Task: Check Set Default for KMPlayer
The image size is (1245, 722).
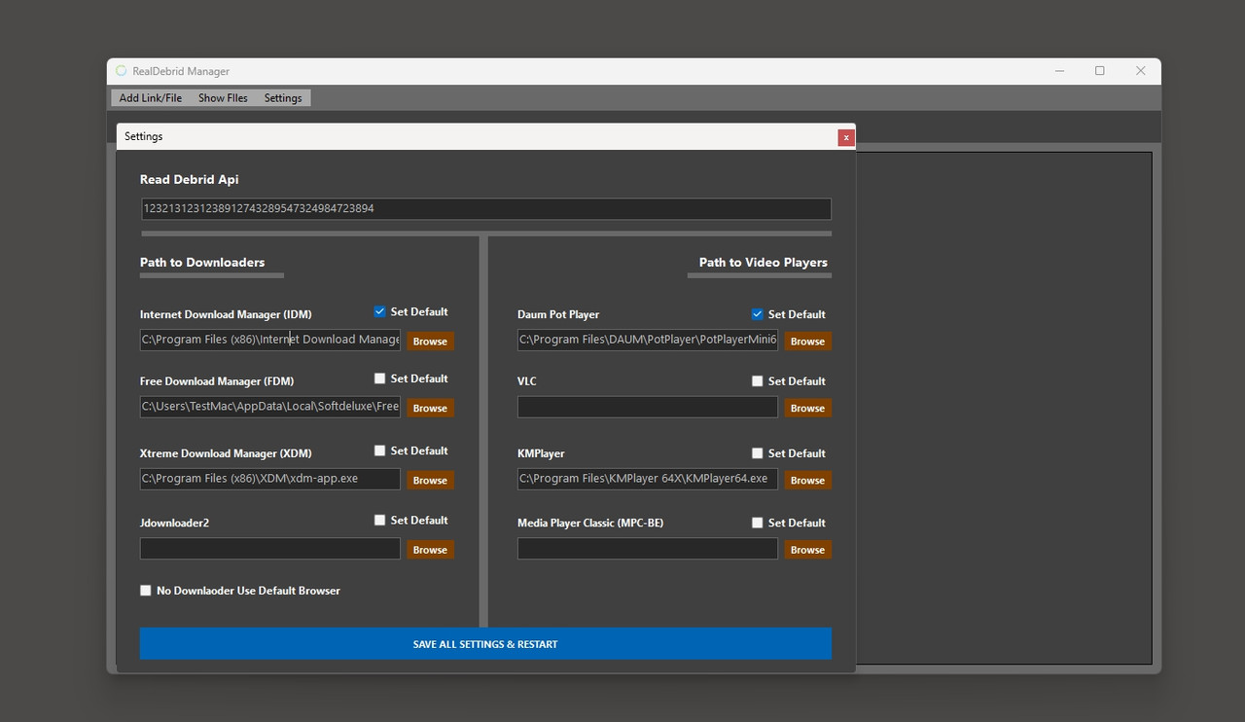Action: pos(757,452)
